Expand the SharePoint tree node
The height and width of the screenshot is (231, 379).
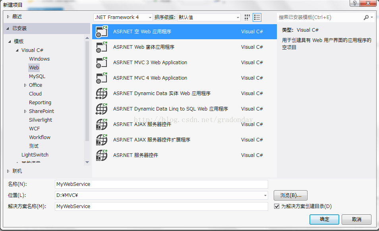click(x=25, y=111)
